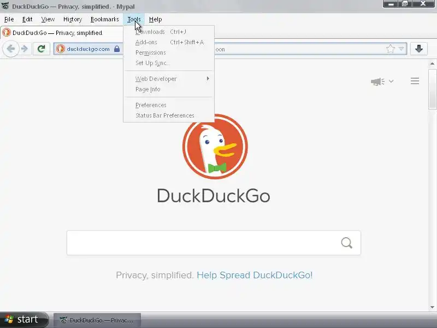
Task: Click the Mypal raccoon icon in title bar
Action: click(x=5, y=6)
